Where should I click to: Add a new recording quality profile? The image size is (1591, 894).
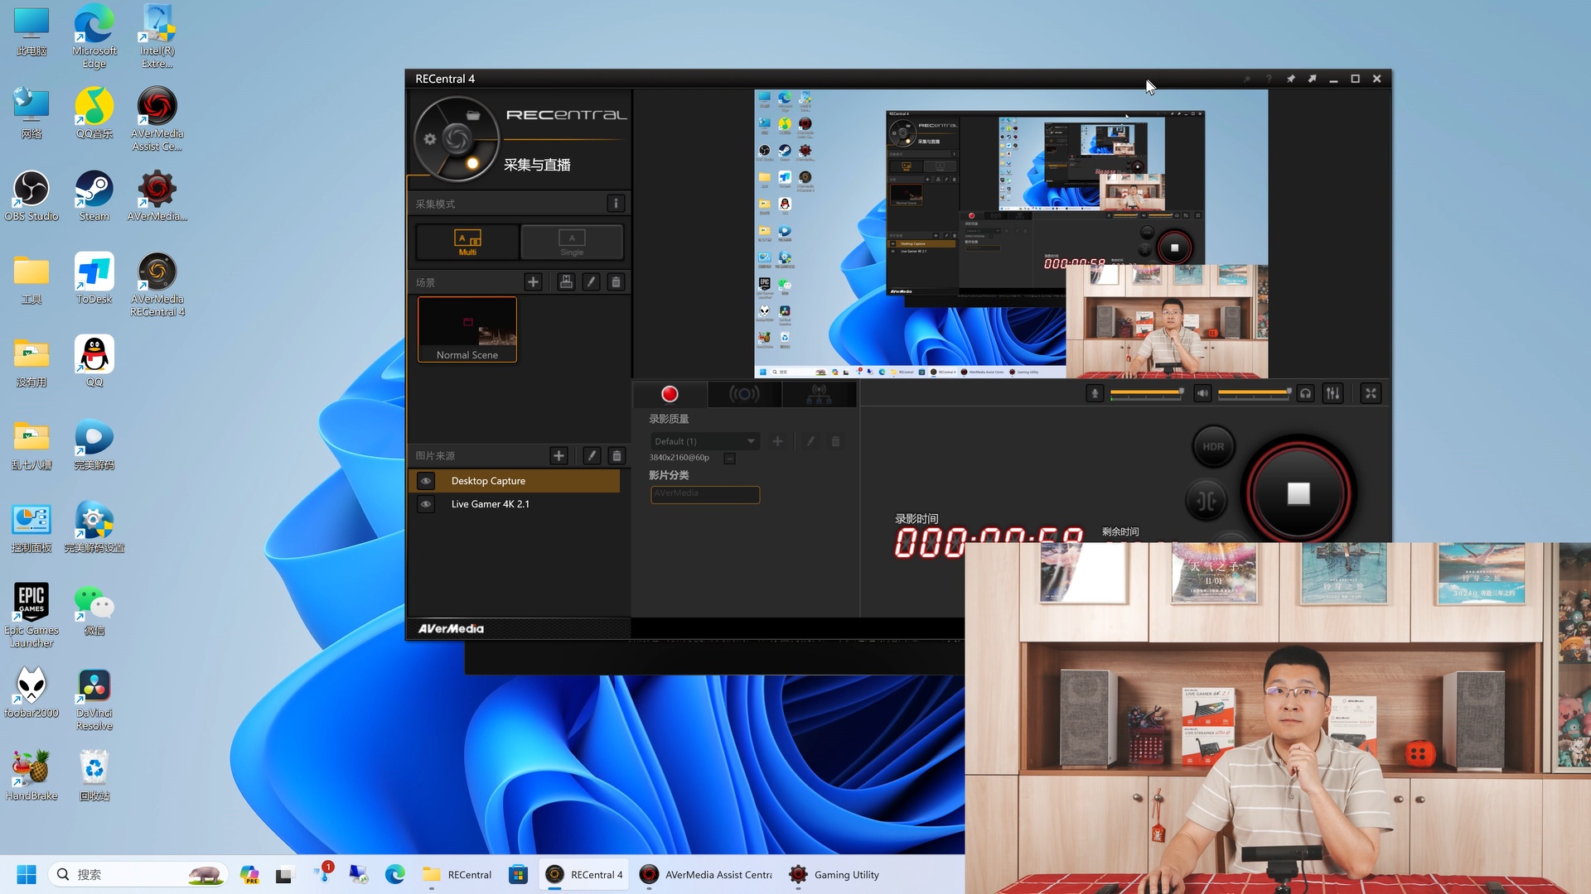[777, 442]
